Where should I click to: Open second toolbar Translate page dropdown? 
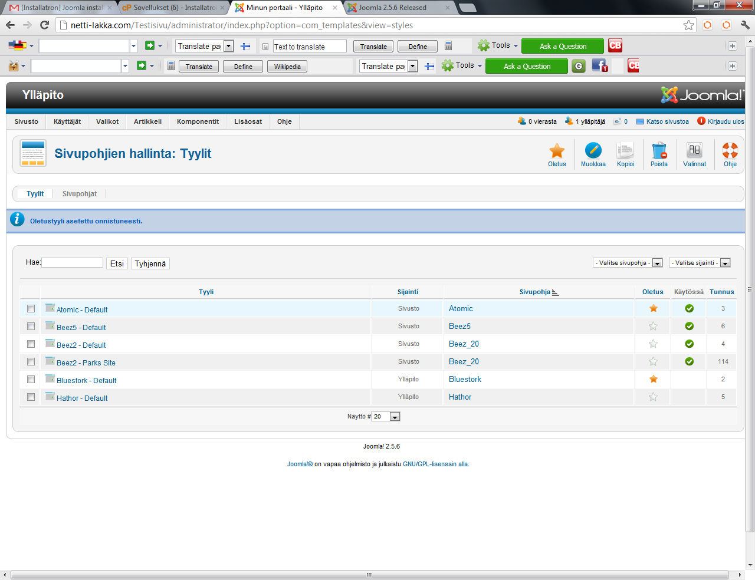389,66
